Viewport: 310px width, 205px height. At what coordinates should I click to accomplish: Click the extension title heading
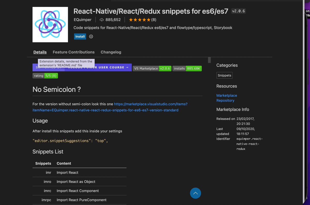click(x=151, y=11)
